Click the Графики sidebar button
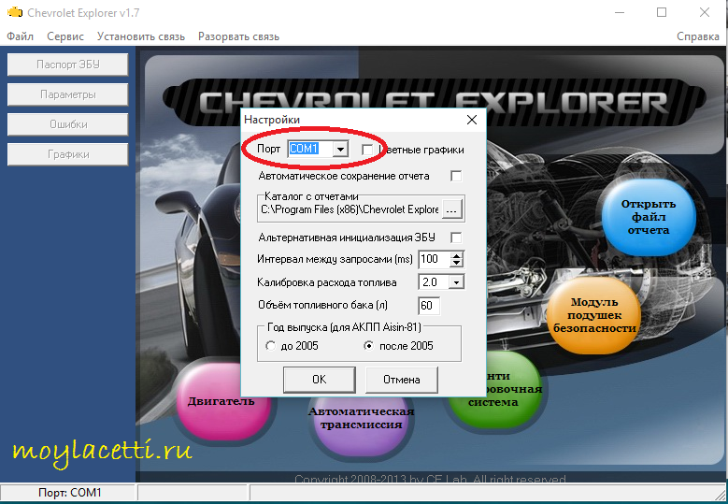728x504 pixels. point(68,154)
